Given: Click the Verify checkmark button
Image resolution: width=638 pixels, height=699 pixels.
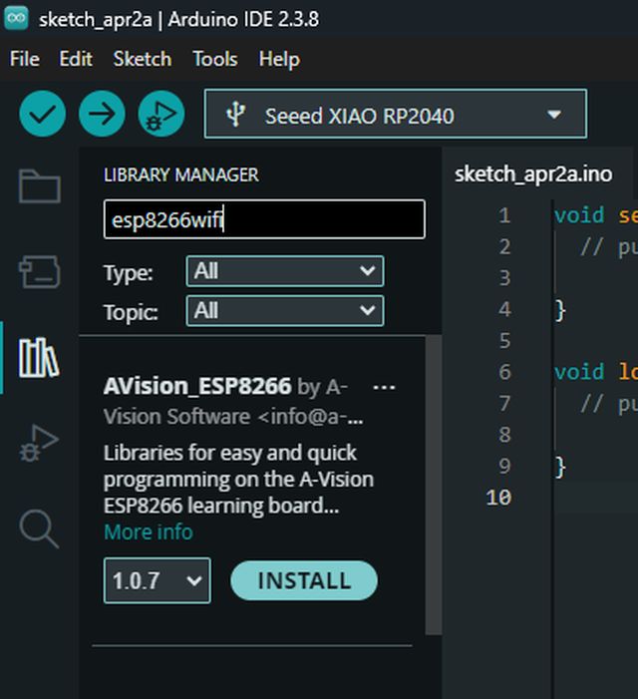Looking at the screenshot, I should [42, 114].
